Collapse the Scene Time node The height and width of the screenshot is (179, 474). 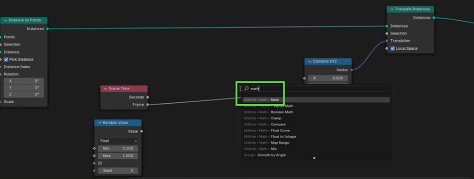click(106, 89)
